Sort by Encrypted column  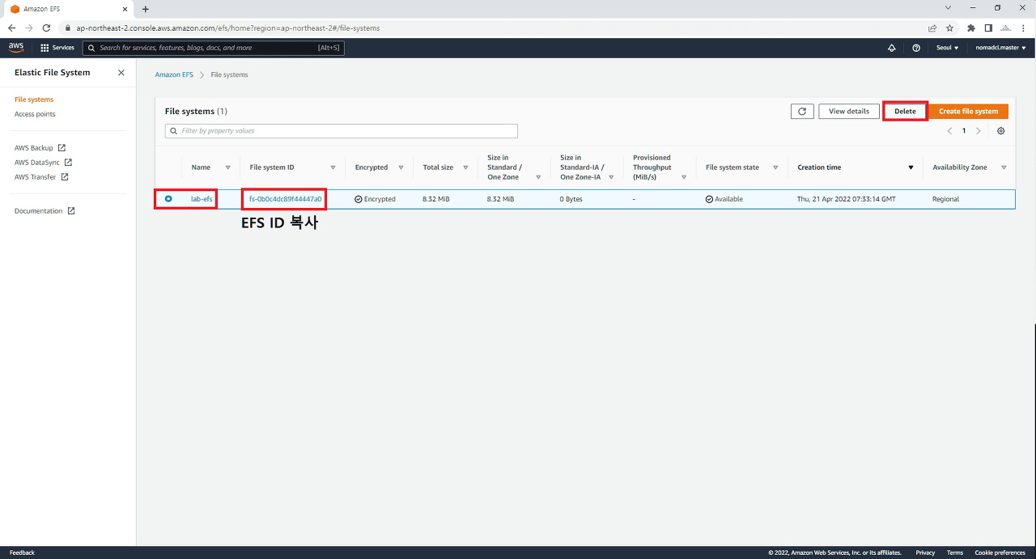coord(401,167)
